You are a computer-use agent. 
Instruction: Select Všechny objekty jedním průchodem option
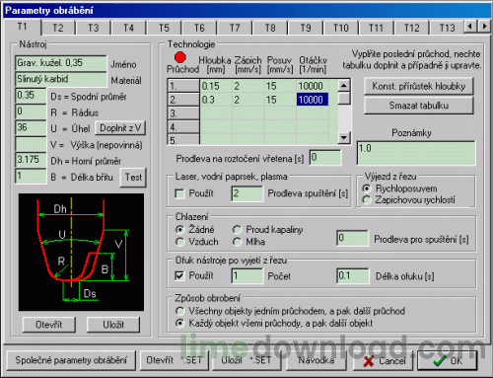pyautogui.click(x=179, y=311)
